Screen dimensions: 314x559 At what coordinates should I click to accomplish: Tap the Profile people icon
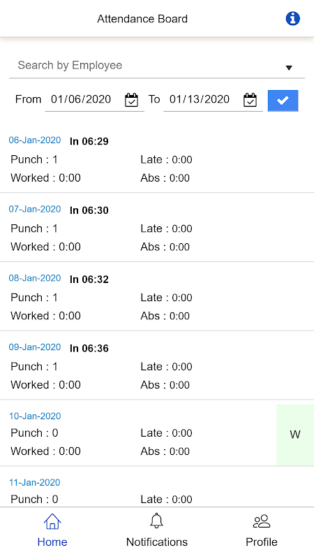pyautogui.click(x=262, y=521)
